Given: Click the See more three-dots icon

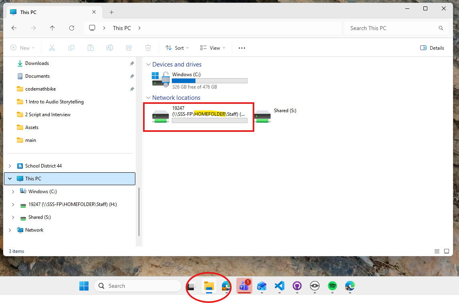Looking at the screenshot, I should tap(242, 48).
